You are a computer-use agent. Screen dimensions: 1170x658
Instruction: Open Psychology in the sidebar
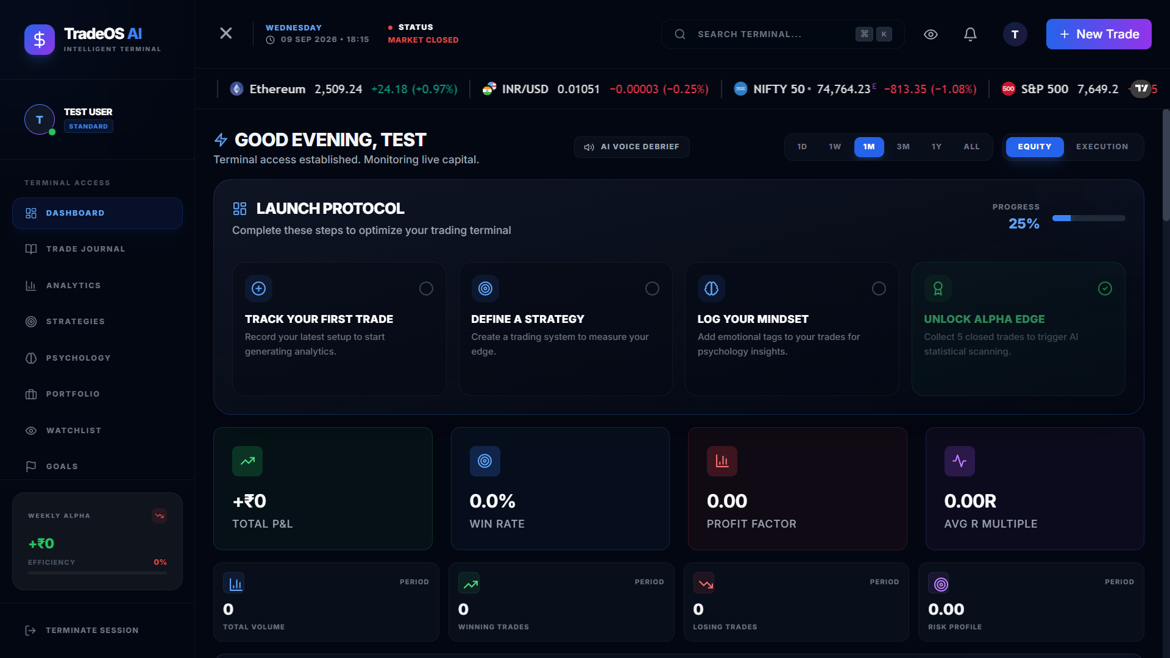pos(97,358)
